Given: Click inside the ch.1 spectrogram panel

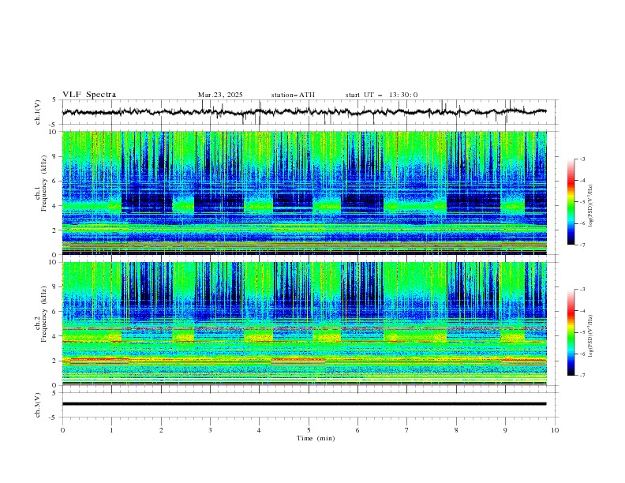Looking at the screenshot, I should [305, 193].
